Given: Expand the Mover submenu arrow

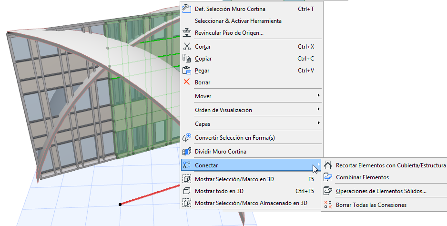Looking at the screenshot, I should [318, 95].
